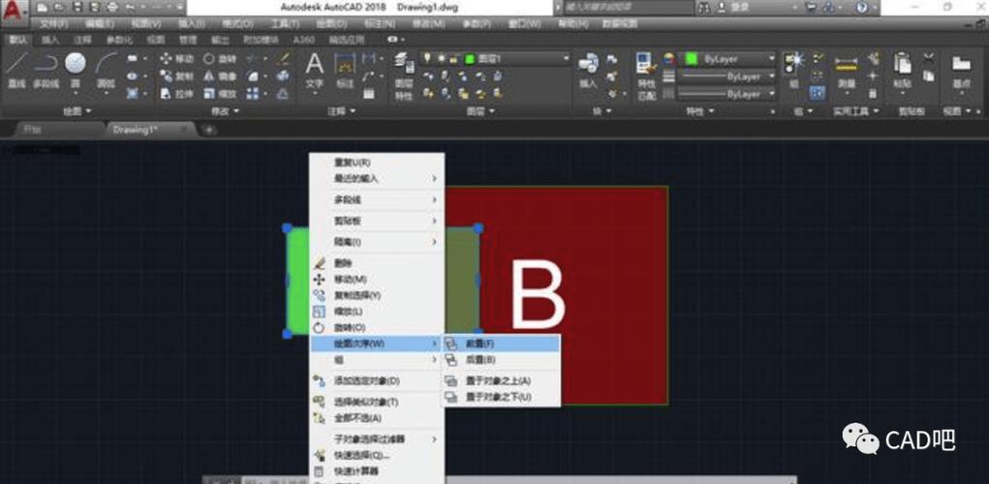Click the Array tool in Modify panel

pos(252,94)
